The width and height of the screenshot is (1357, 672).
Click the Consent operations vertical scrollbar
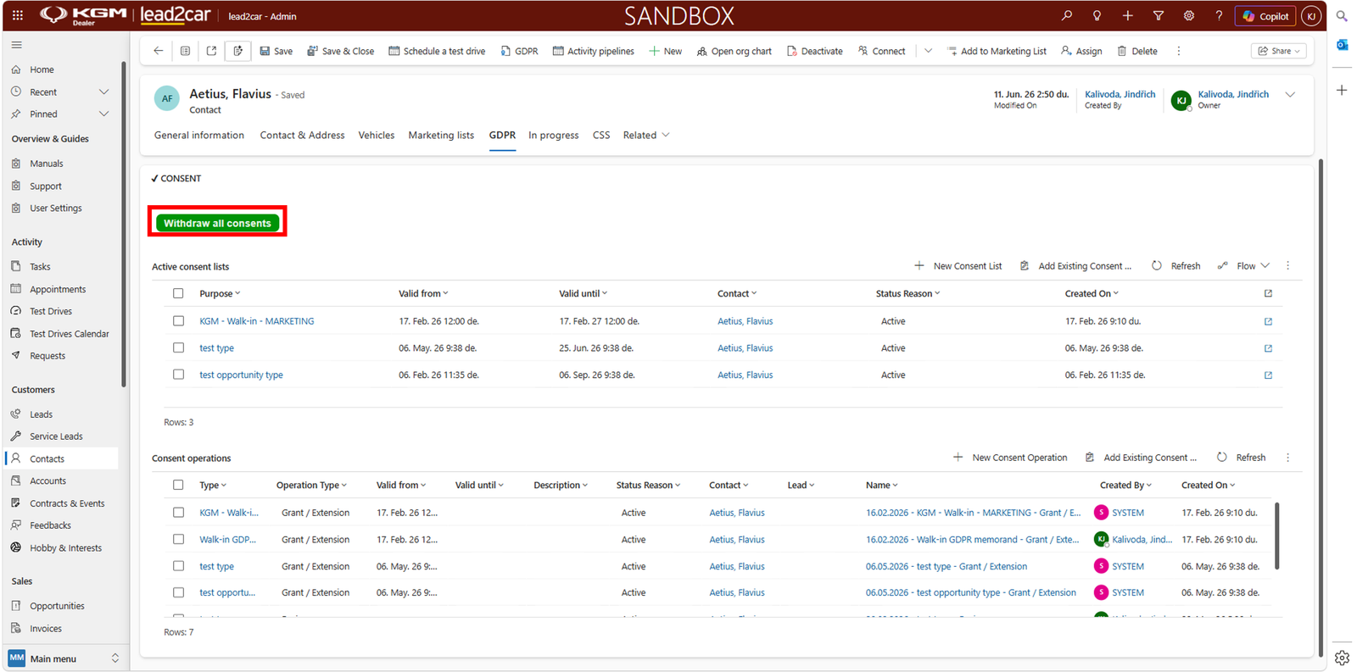(1276, 536)
